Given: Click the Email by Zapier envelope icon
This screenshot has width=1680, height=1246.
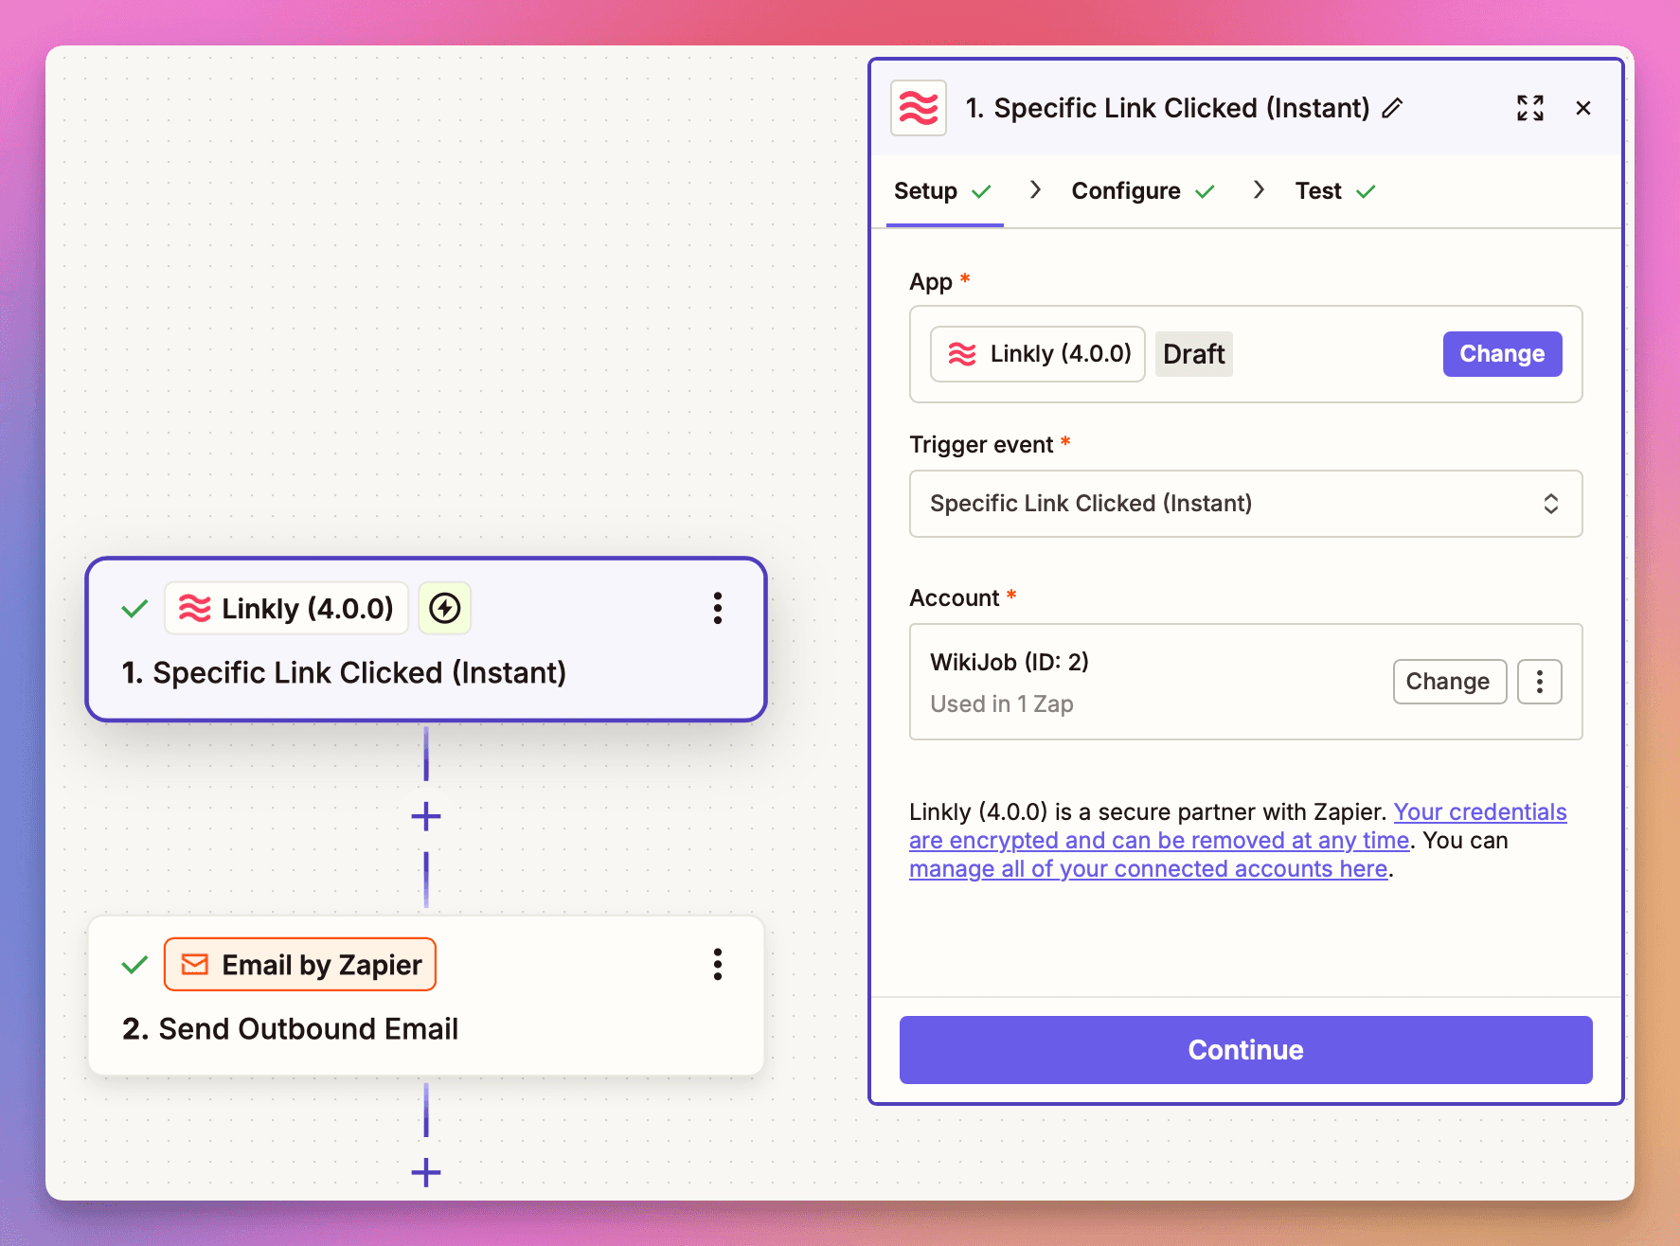Looking at the screenshot, I should (x=195, y=964).
